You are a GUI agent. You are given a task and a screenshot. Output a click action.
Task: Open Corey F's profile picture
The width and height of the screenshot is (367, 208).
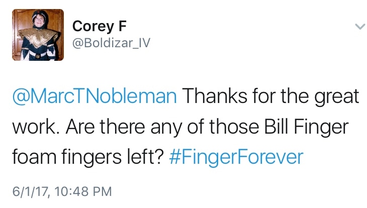(x=38, y=35)
